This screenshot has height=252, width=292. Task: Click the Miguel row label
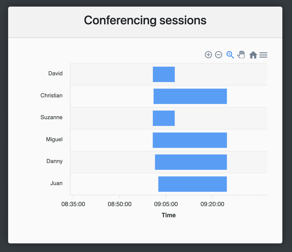click(x=54, y=139)
